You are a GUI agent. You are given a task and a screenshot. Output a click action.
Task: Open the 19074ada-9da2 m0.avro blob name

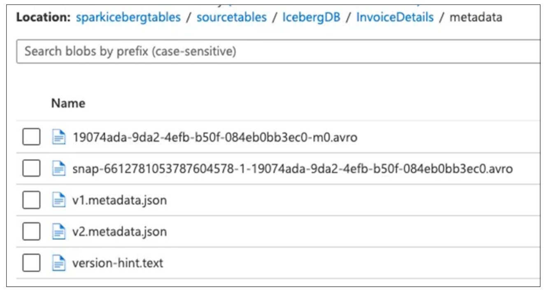tap(214, 137)
